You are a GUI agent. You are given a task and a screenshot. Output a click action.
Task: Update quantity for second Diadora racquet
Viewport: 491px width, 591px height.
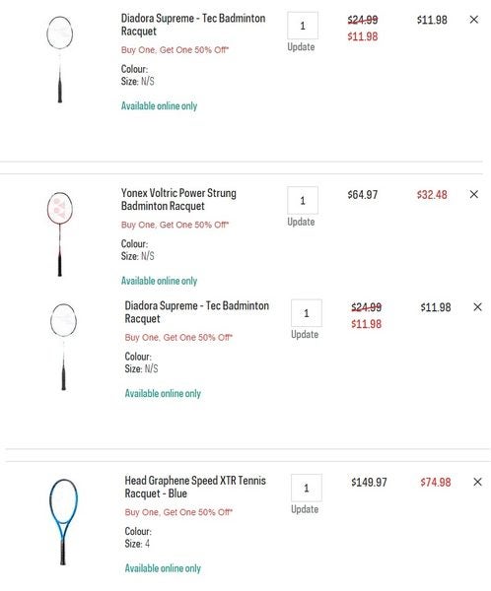coord(305,335)
